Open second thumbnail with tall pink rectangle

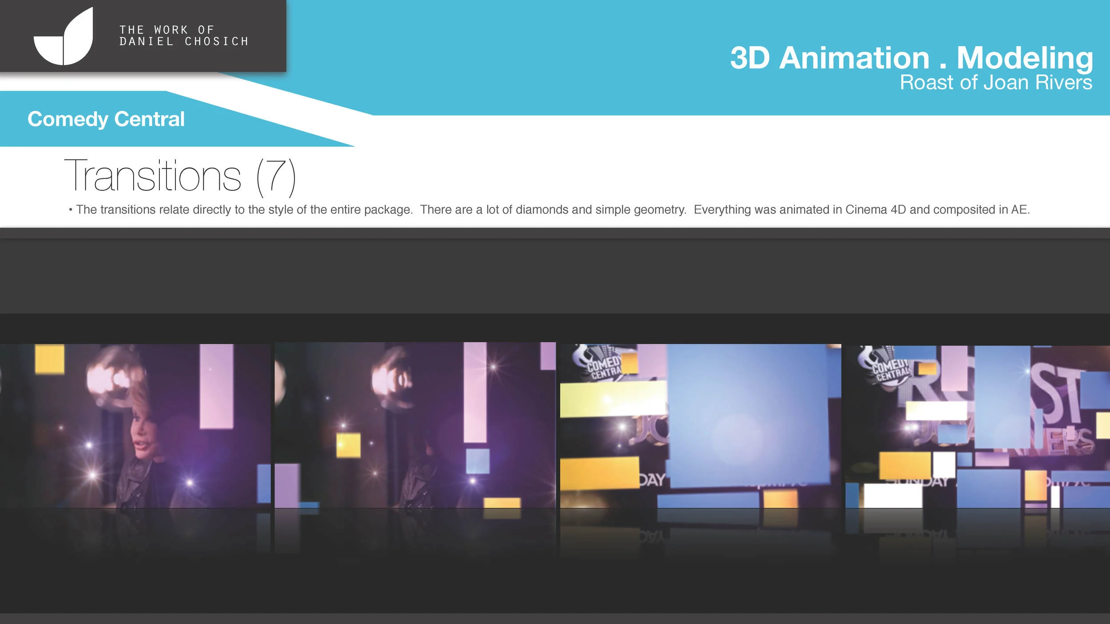point(415,425)
